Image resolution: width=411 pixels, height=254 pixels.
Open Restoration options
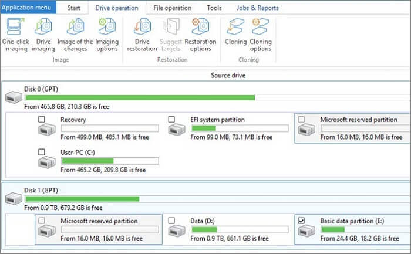click(200, 28)
